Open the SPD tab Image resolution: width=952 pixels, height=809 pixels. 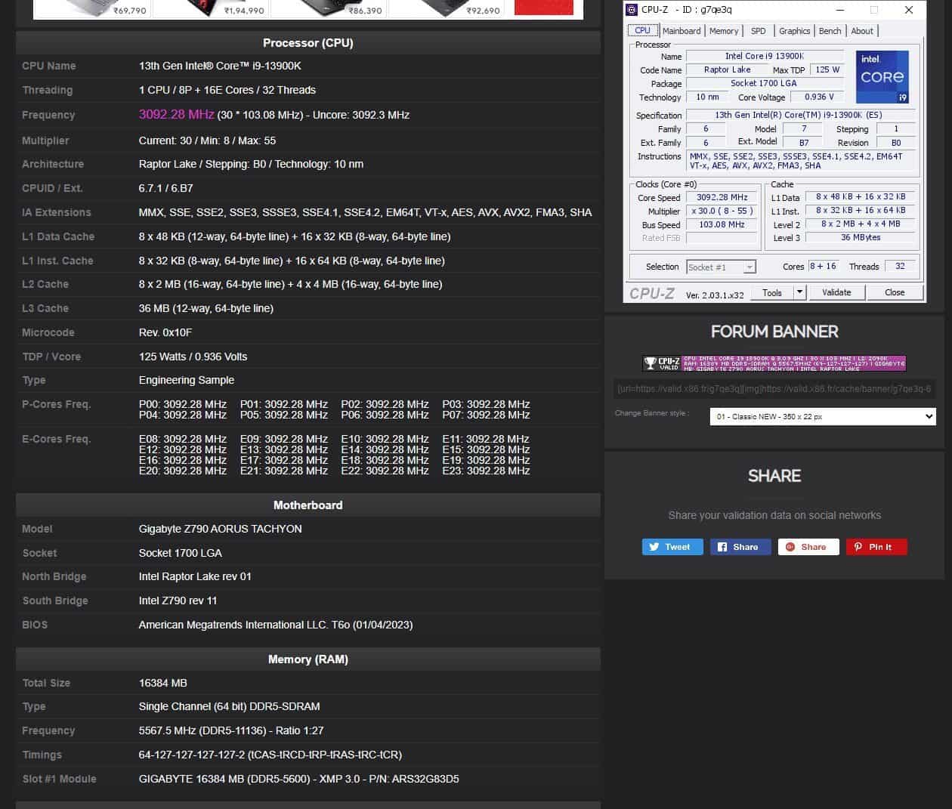point(758,31)
